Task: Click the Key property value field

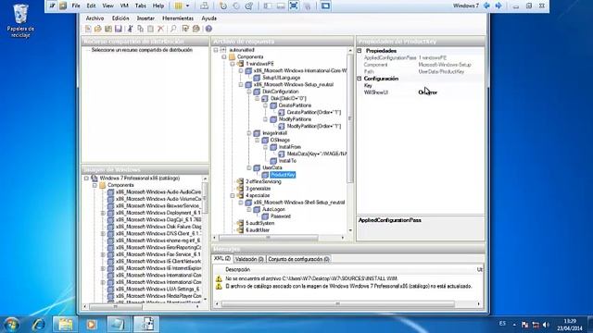Action: tap(450, 86)
